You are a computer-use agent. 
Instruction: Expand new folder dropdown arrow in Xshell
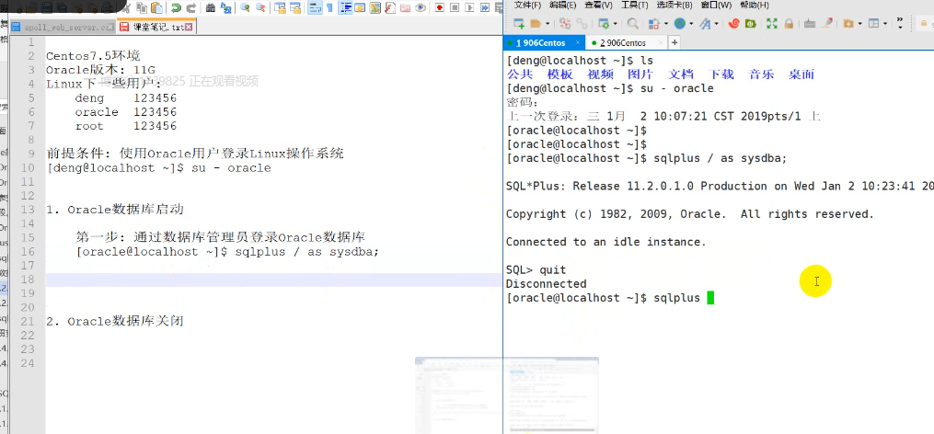click(860, 24)
